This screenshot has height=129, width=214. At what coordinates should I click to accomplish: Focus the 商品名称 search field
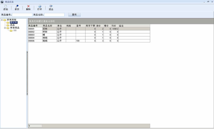click(x=54, y=15)
